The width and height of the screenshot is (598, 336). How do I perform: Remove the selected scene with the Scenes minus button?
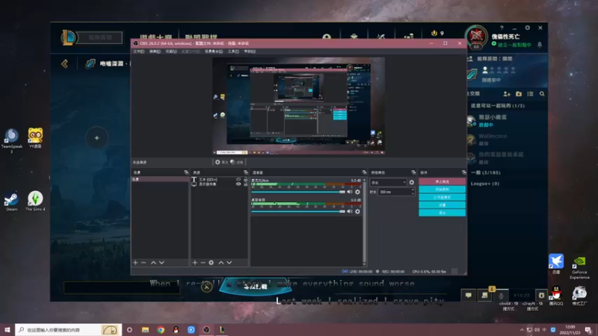[144, 263]
